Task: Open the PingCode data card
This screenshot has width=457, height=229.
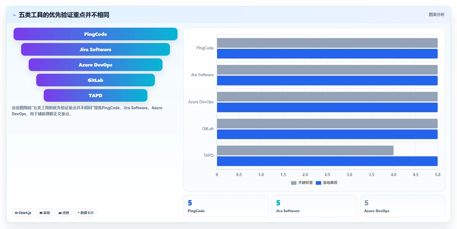Action: 226,206
